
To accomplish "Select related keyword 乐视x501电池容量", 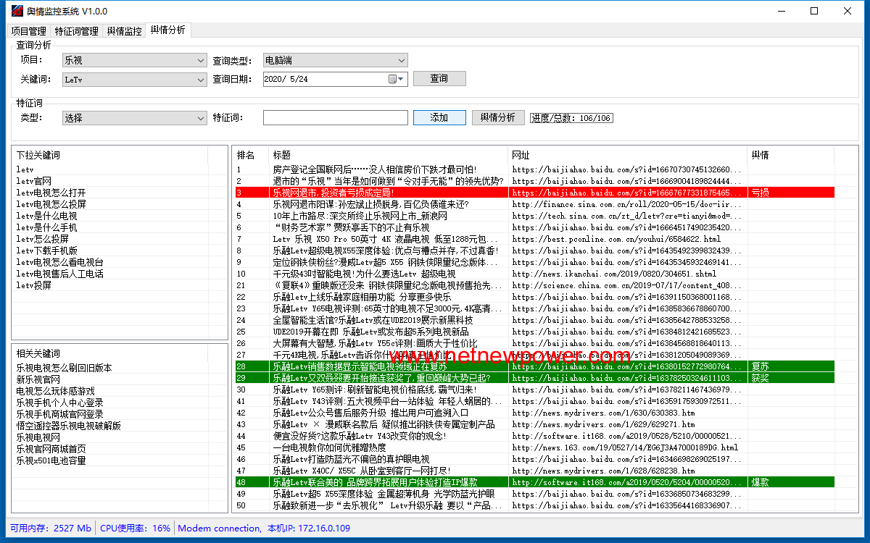I will coord(51,460).
